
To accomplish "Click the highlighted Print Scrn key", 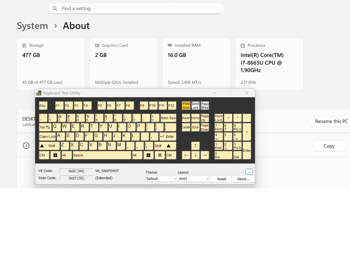I will coord(186,105).
